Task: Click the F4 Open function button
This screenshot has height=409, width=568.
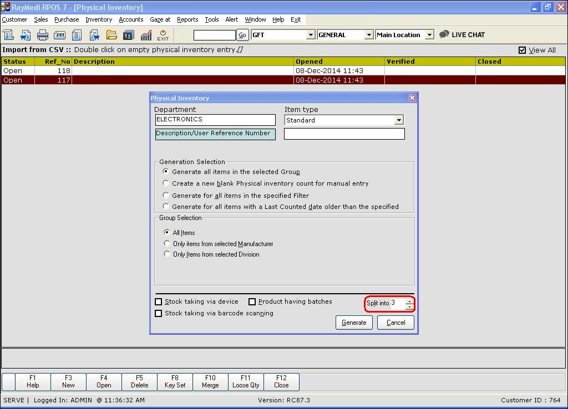Action: click(x=104, y=382)
